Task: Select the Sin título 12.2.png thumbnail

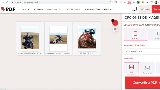Action: tap(87, 38)
